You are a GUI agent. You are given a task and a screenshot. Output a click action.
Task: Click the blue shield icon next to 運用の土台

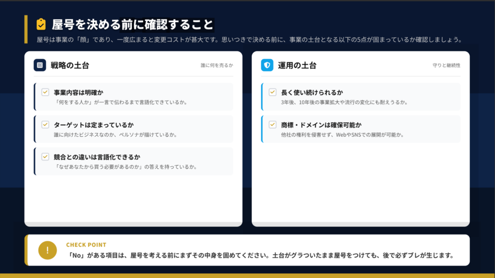(x=267, y=65)
